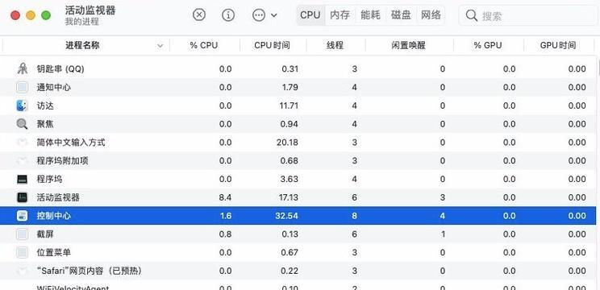Click the 通知中心 process icon
The height and width of the screenshot is (290, 600).
coord(23,87)
